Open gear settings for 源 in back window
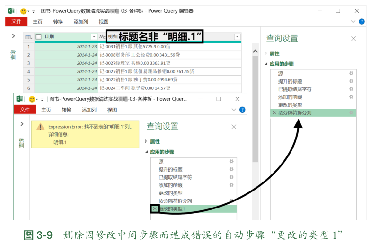This screenshot has height=243, width=371. pyautogui.click(x=351, y=73)
